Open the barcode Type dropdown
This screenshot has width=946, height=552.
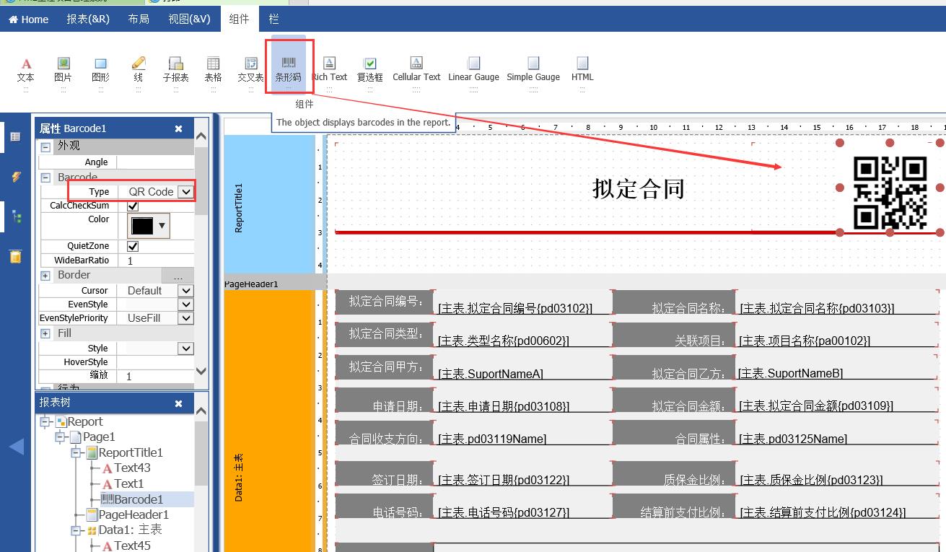tap(186, 191)
